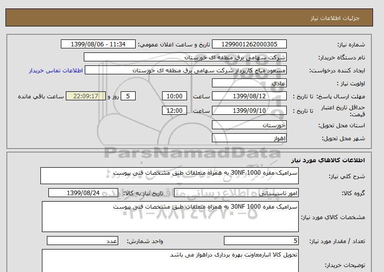
Task: Click the buyer organization name field
Action: (185, 57)
